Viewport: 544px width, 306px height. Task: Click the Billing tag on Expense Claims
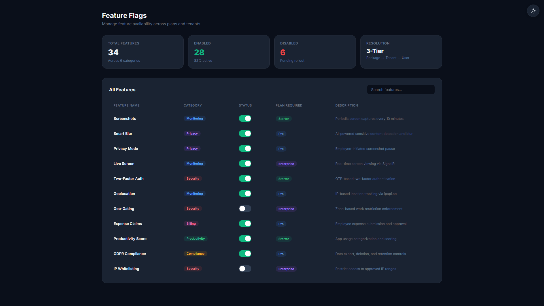pyautogui.click(x=191, y=224)
